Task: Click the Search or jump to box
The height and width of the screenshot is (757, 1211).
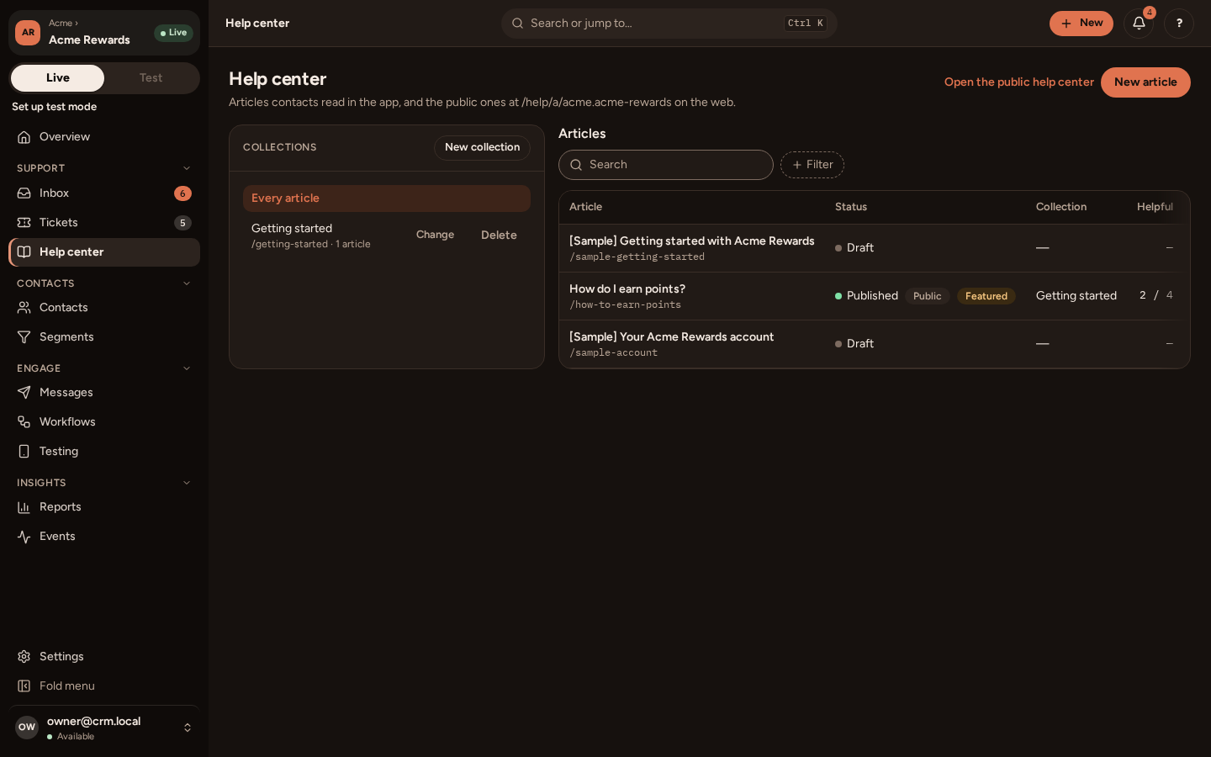Action: click(669, 24)
